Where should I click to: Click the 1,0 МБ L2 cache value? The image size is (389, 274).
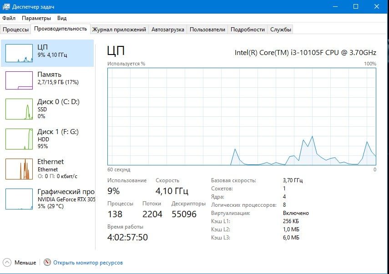(291, 229)
